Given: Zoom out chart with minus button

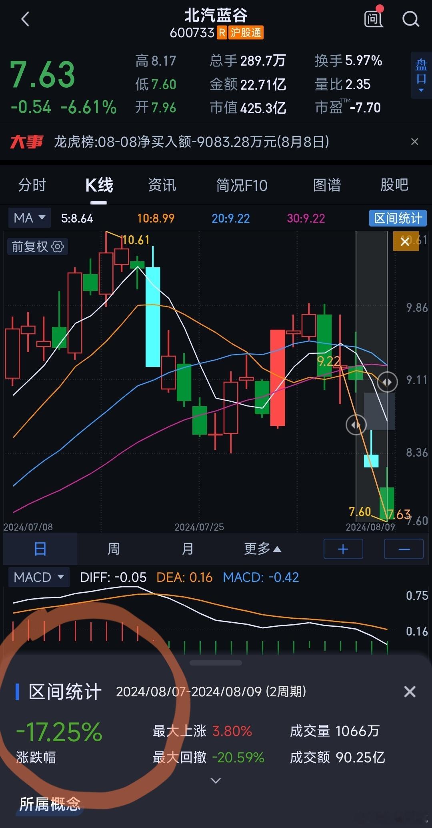Looking at the screenshot, I should [404, 549].
